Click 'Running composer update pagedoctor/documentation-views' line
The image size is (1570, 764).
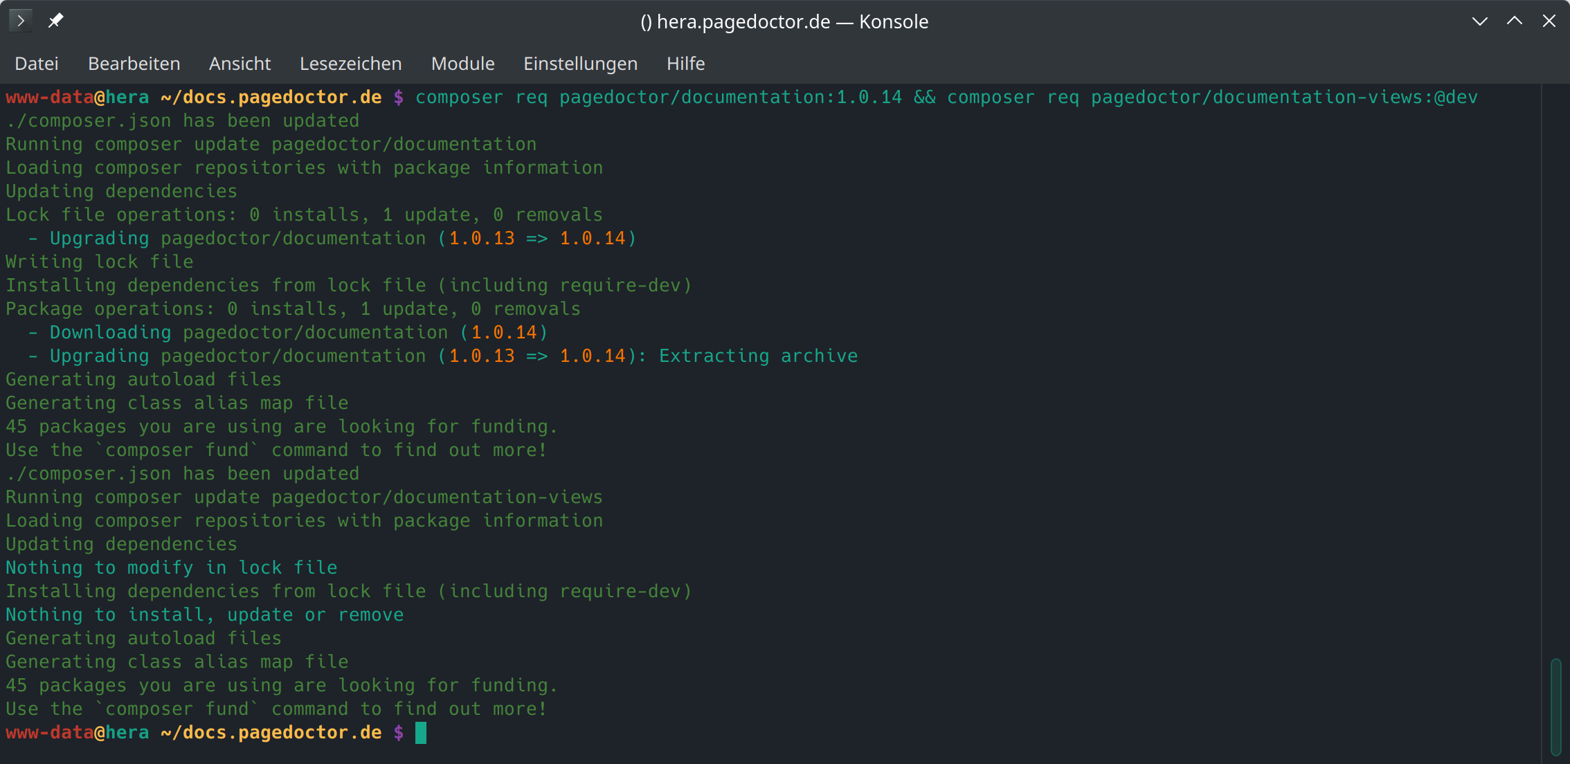tap(305, 497)
